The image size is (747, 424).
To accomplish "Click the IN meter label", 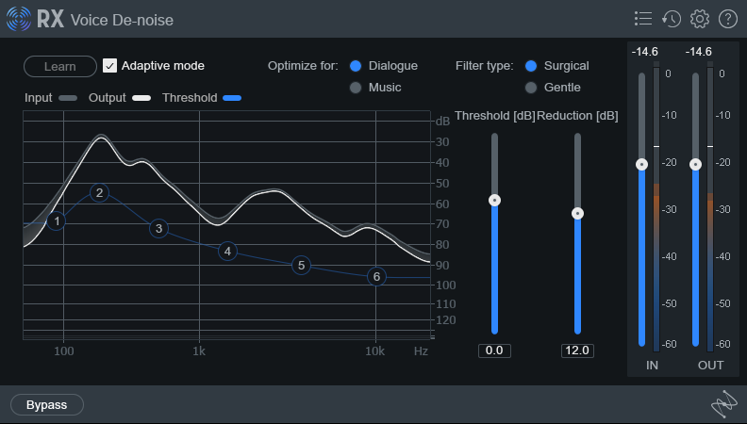I will pyautogui.click(x=652, y=365).
